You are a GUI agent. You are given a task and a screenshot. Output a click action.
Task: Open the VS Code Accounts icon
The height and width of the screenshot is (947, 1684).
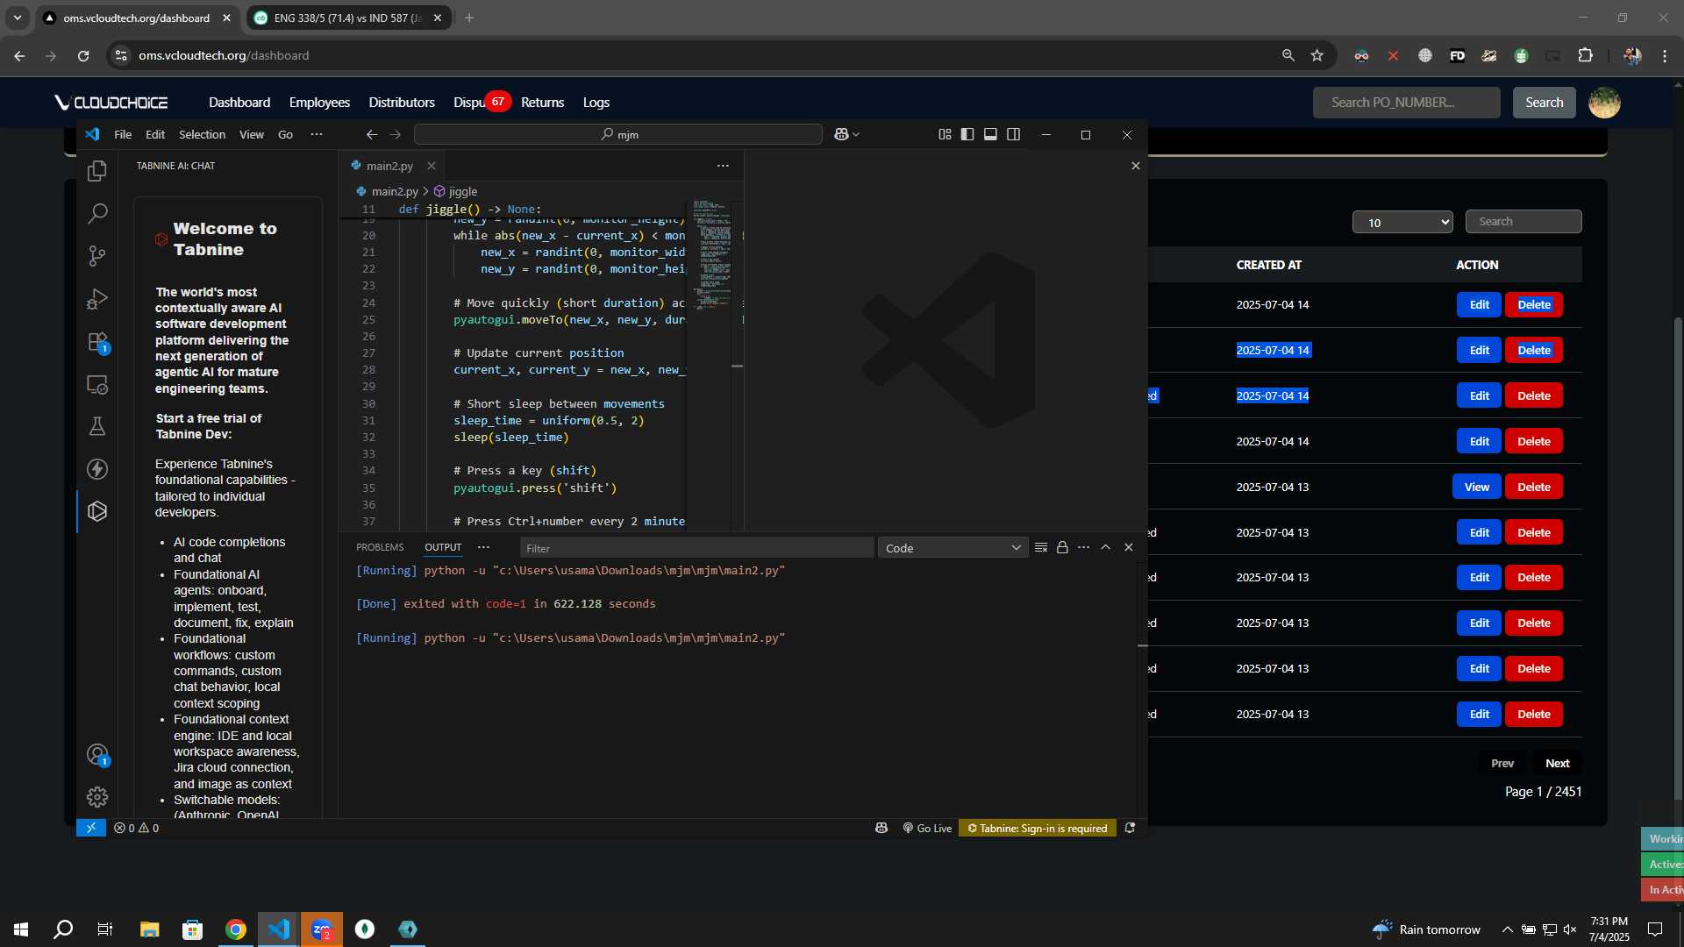(97, 755)
